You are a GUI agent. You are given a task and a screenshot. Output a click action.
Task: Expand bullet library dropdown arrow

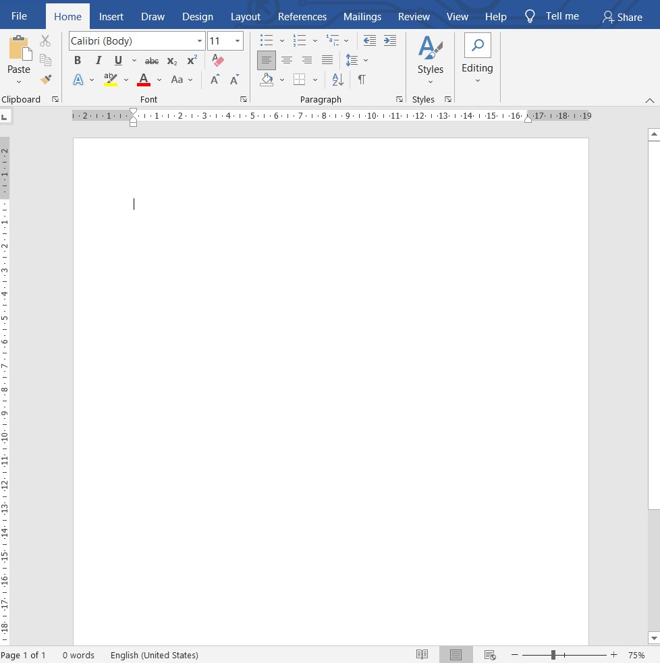(x=282, y=40)
